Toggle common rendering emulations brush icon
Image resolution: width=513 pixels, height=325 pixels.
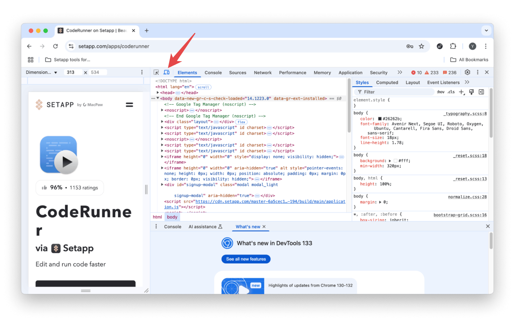(471, 92)
